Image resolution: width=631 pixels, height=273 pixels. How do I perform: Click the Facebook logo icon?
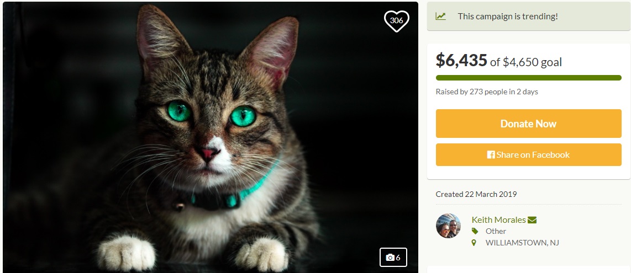pyautogui.click(x=491, y=155)
